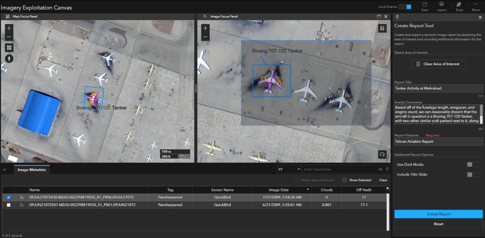Click satellite icon for the 09JUL27072430 row
The width and height of the screenshot is (485, 238).
[22, 197]
